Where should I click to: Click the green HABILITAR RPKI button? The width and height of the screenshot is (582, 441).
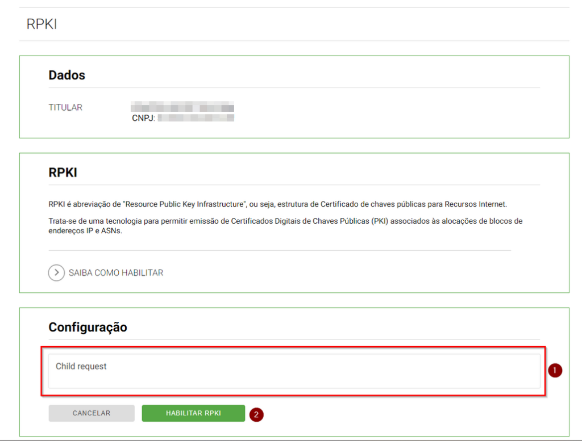(x=193, y=413)
